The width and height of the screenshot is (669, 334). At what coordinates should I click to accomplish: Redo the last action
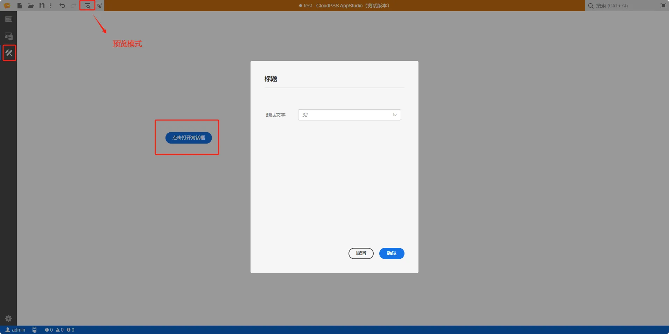click(73, 6)
